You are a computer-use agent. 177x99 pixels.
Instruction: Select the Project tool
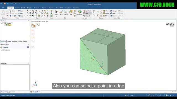[87, 16]
